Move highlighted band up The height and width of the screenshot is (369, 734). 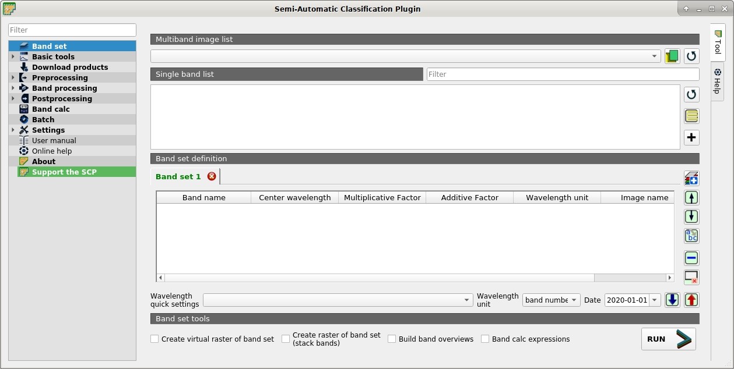[691, 198]
